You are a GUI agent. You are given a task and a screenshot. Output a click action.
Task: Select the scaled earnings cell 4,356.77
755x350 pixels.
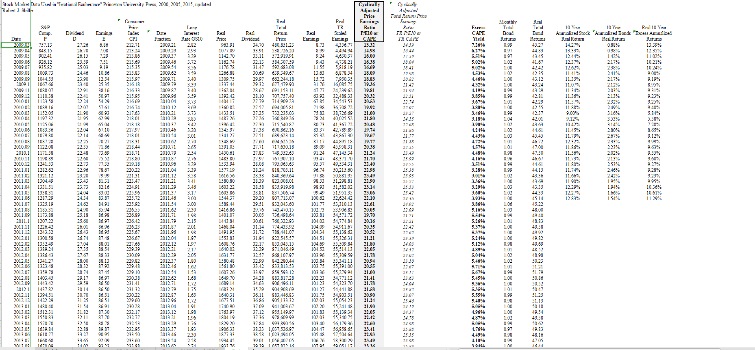pos(344,45)
